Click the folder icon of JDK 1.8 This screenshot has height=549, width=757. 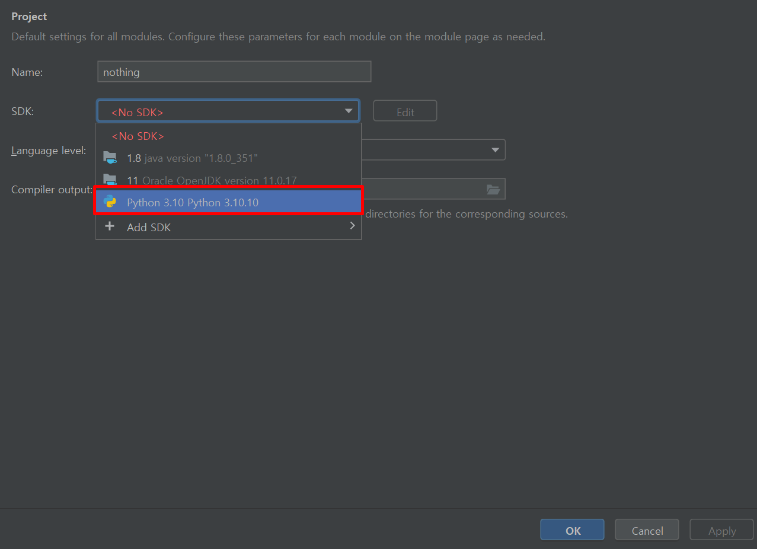(x=110, y=158)
